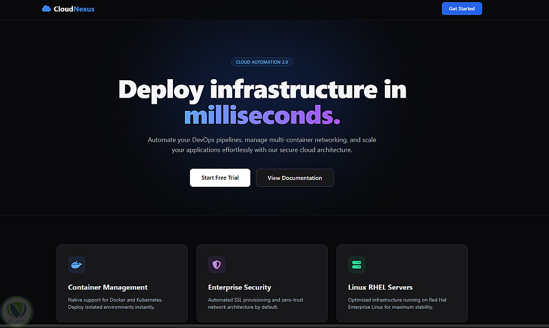Click the horizontal scrollbar at page bottom
The image size is (549, 328).
274,326
